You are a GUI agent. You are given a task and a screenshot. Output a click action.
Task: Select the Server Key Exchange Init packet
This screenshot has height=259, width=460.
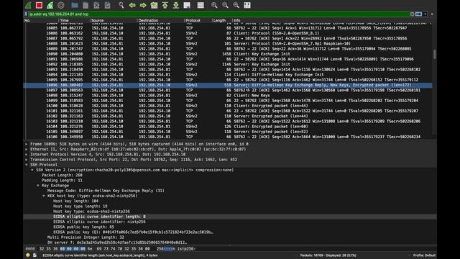pyautogui.click(x=227, y=64)
